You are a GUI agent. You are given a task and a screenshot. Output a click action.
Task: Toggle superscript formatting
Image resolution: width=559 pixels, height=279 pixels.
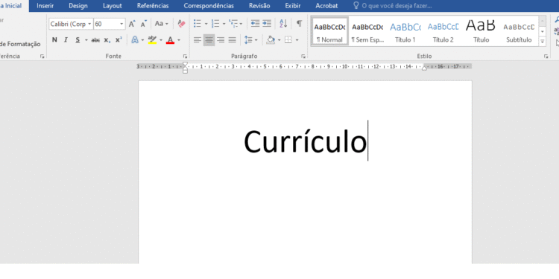[x=119, y=40]
